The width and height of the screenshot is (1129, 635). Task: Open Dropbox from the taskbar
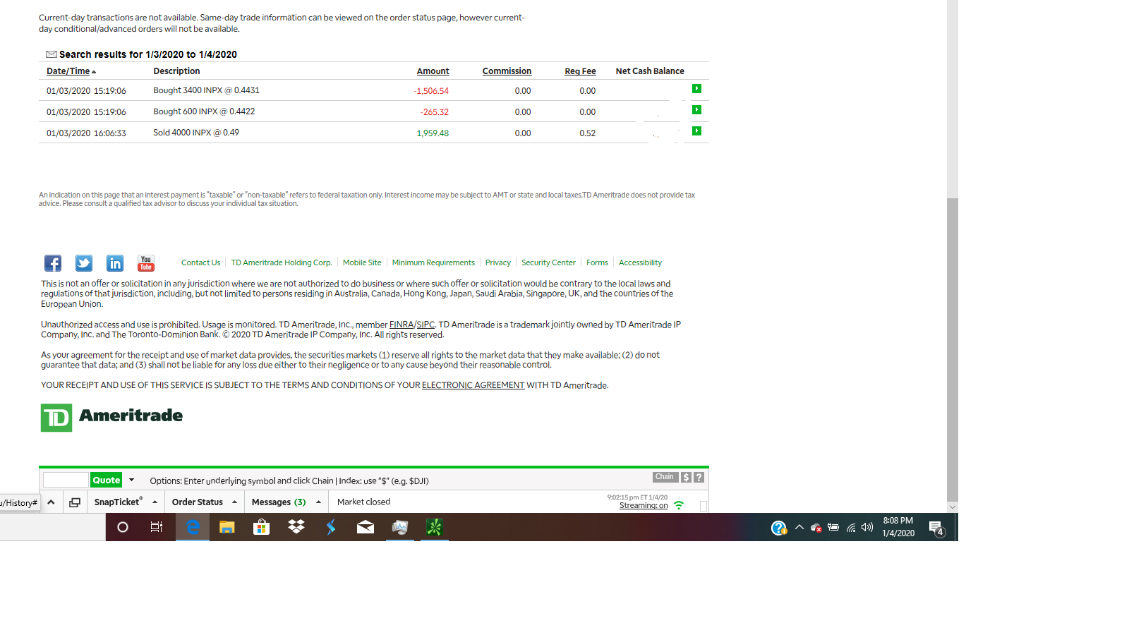coord(296,527)
